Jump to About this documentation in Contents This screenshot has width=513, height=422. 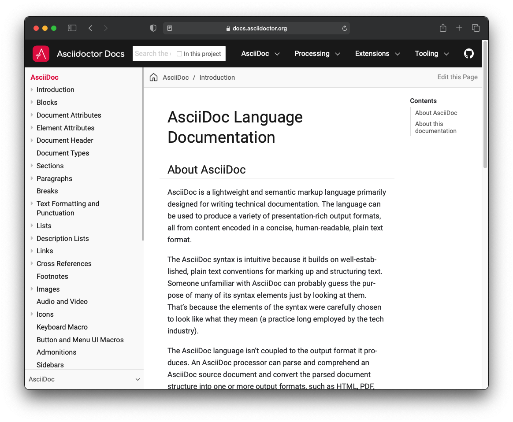[436, 127]
